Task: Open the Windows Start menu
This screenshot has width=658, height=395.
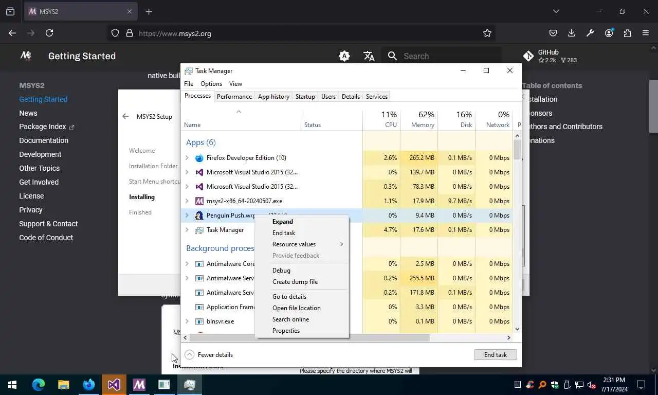Action: 12,384
